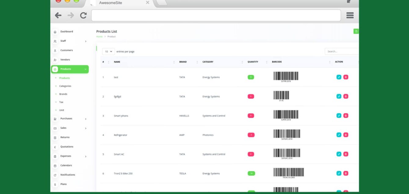
Task: Delete the Smart AC product
Action: (346, 154)
